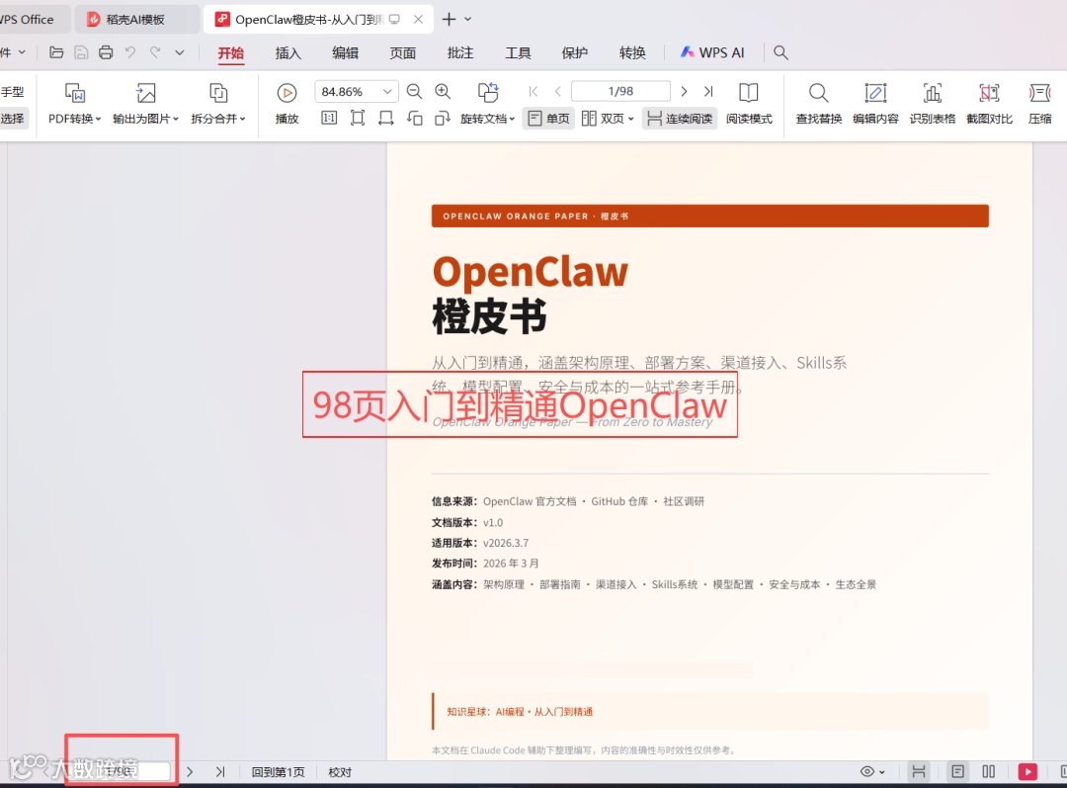Jump to last page in status bar
Image resolution: width=1067 pixels, height=788 pixels.
219,771
